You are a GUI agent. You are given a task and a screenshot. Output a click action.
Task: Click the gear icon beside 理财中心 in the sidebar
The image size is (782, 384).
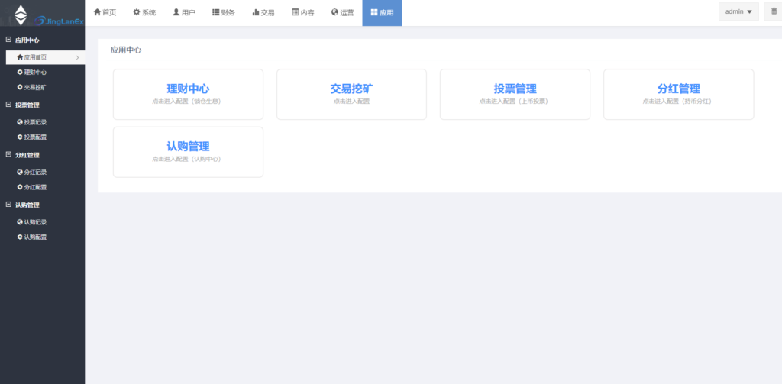(x=20, y=73)
